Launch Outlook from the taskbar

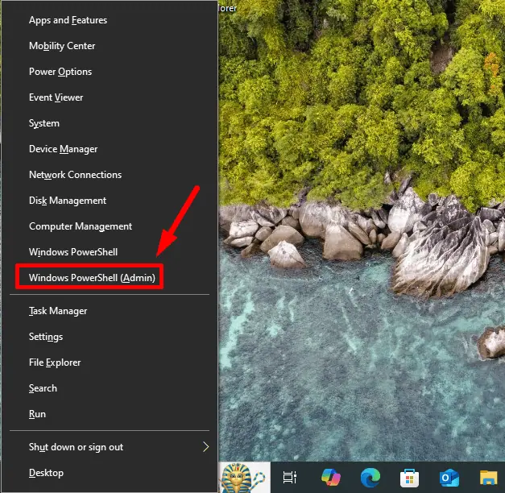coord(449,478)
